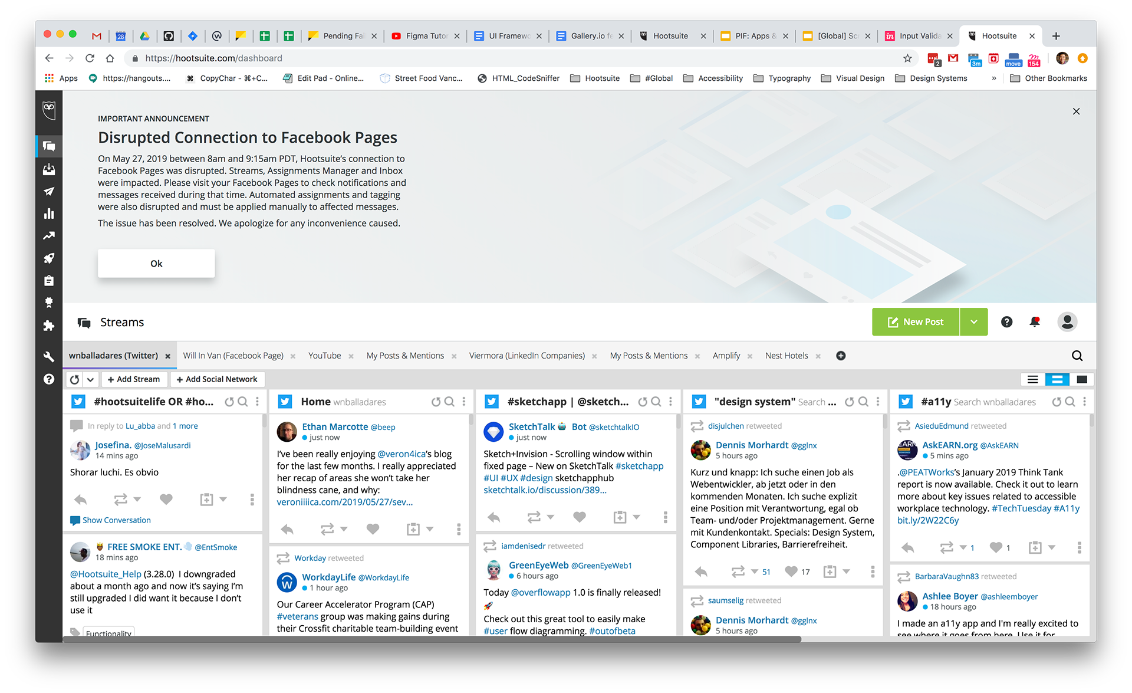This screenshot has height=693, width=1132.
Task: Open App Directory puzzle piece icon
Action: (x=49, y=326)
